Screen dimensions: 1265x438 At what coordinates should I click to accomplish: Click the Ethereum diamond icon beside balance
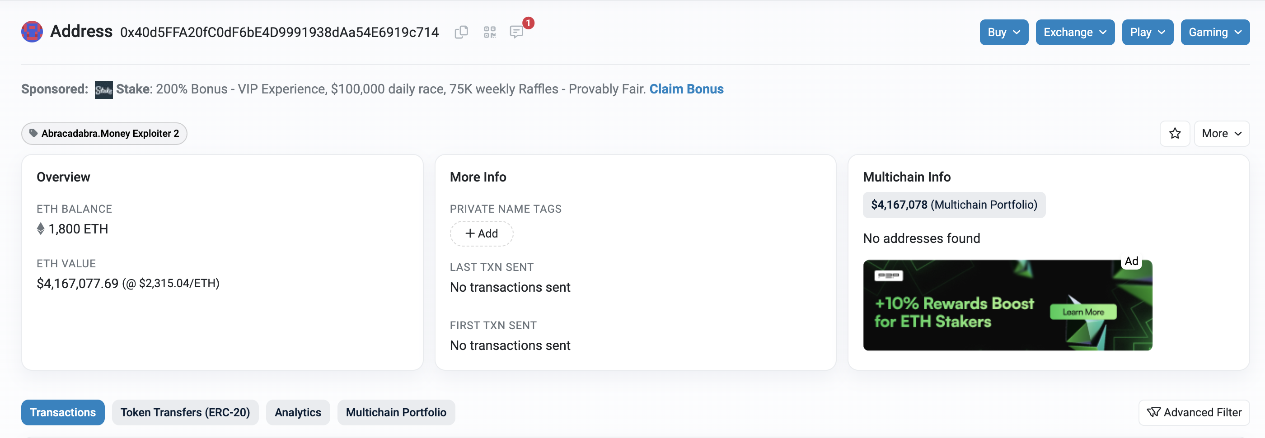[41, 229]
